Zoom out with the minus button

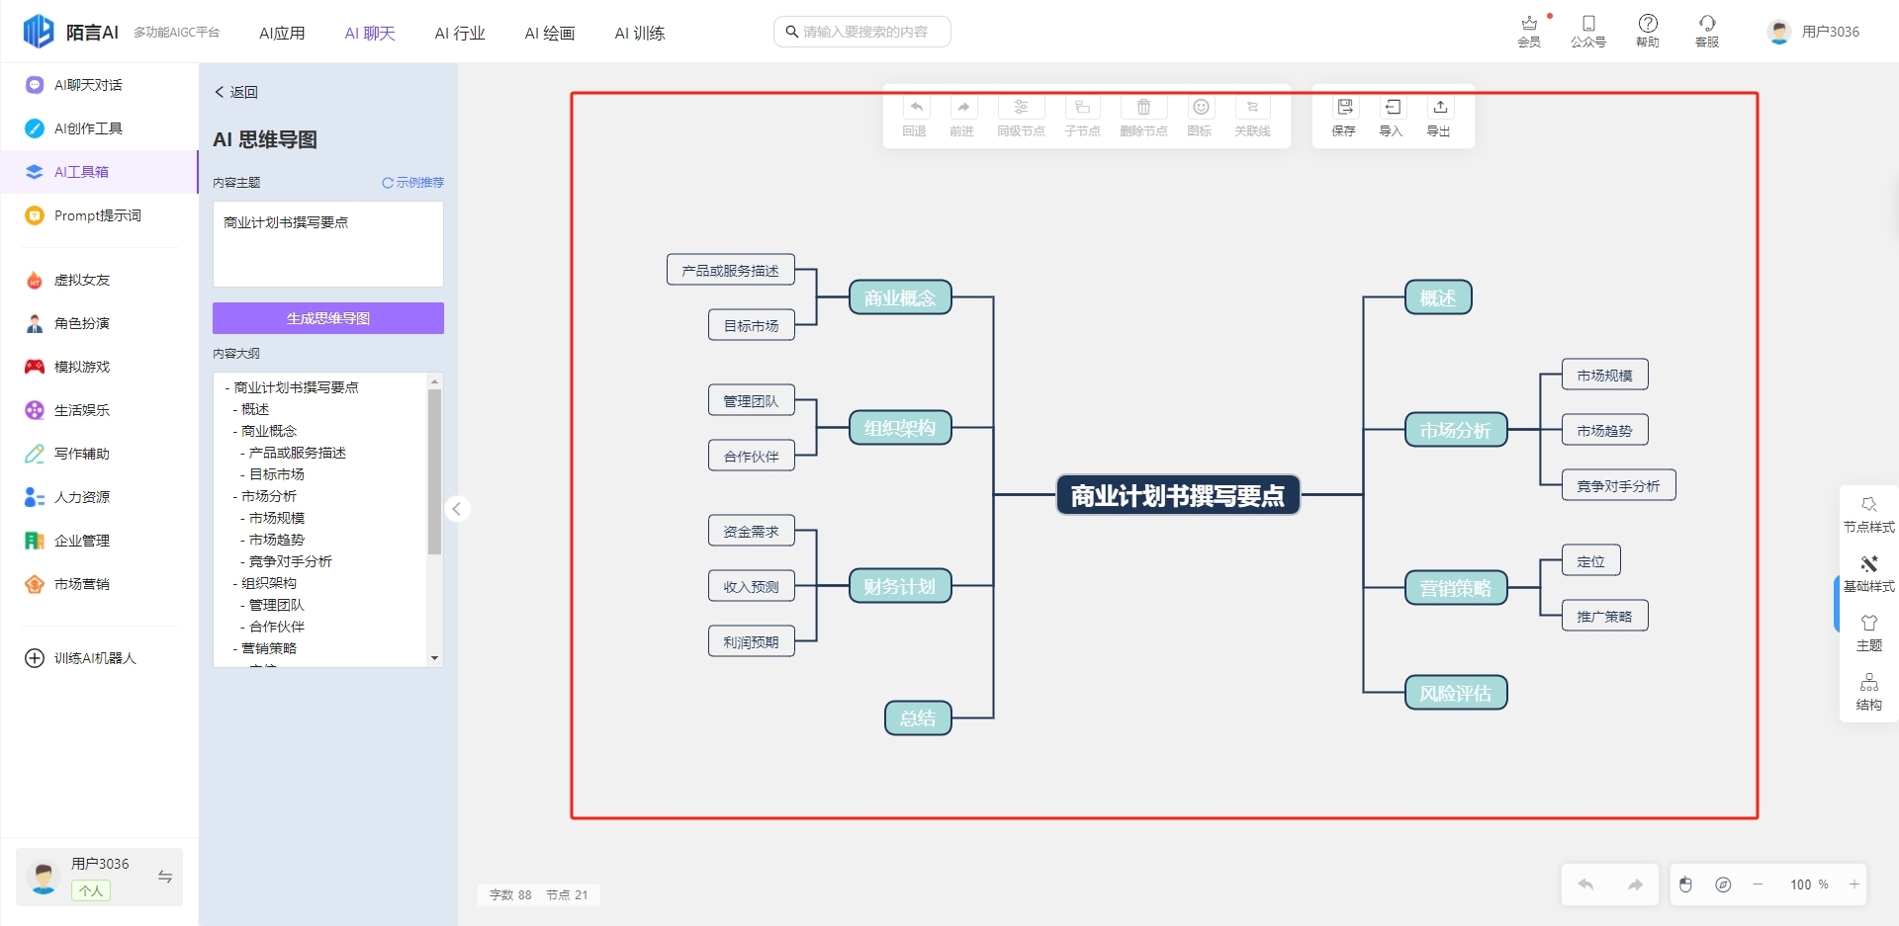click(x=1758, y=884)
